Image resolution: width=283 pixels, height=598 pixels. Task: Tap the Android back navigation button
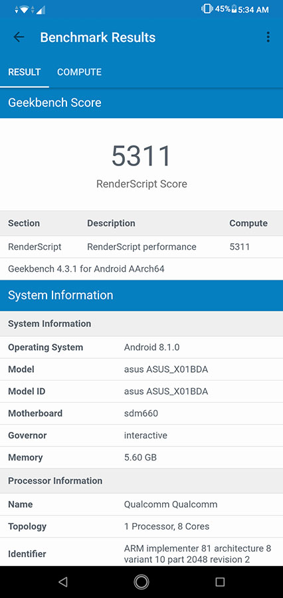point(63,581)
